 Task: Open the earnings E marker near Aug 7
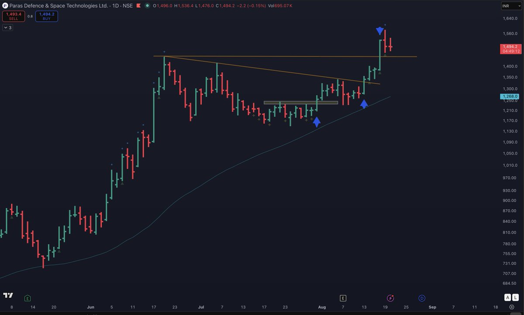tap(343, 298)
